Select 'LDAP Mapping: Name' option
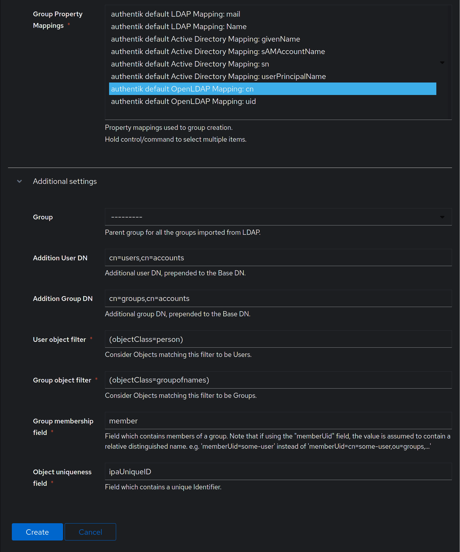Viewport: 460px width, 552px height. [x=178, y=27]
